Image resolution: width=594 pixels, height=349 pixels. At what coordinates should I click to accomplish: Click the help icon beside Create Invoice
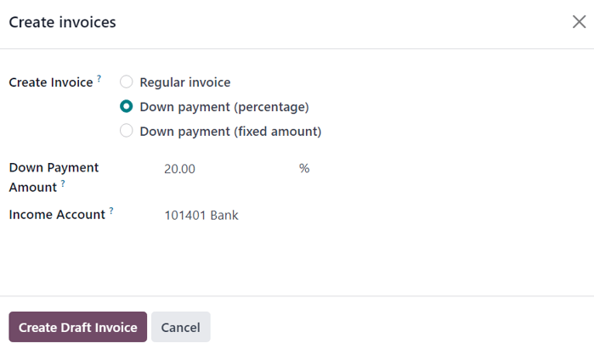coord(99,78)
